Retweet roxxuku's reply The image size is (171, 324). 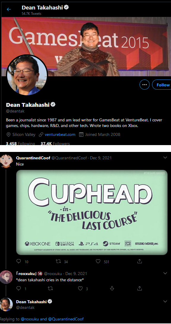[x=50, y=288]
